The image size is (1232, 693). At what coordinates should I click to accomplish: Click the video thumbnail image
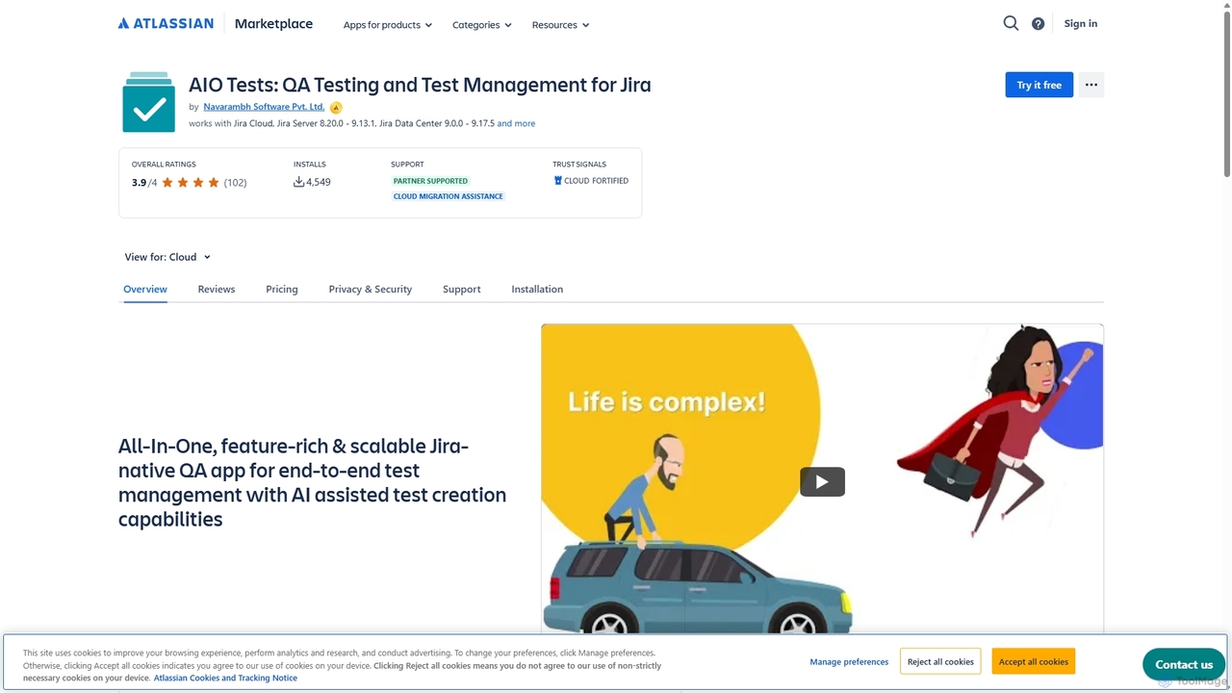point(822,478)
